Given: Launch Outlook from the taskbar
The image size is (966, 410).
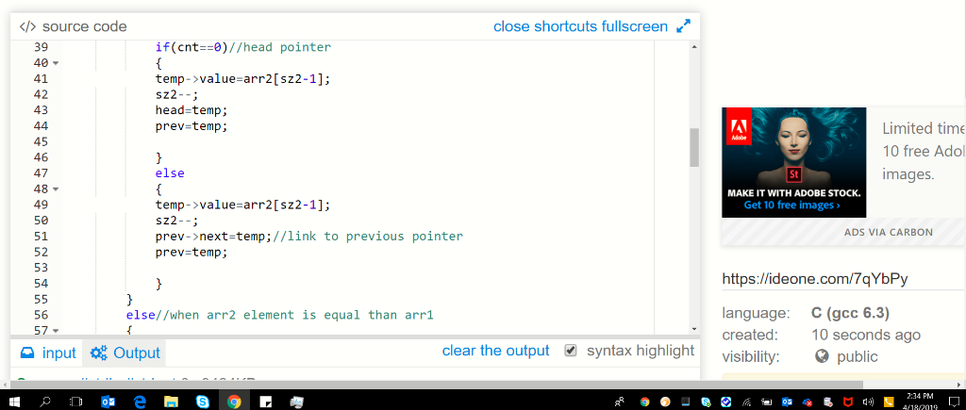Looking at the screenshot, I should coord(108,402).
